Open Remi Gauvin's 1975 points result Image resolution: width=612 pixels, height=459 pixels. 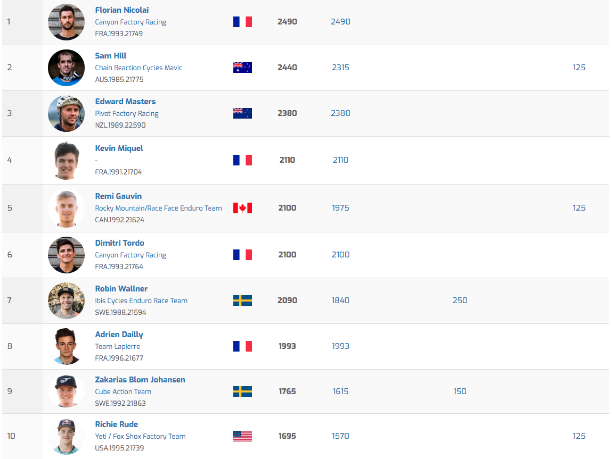(x=340, y=208)
